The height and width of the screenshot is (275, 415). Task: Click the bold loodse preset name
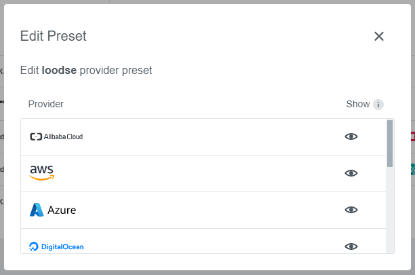click(59, 70)
